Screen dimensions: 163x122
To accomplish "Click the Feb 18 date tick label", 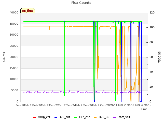I will pos(20,105).
